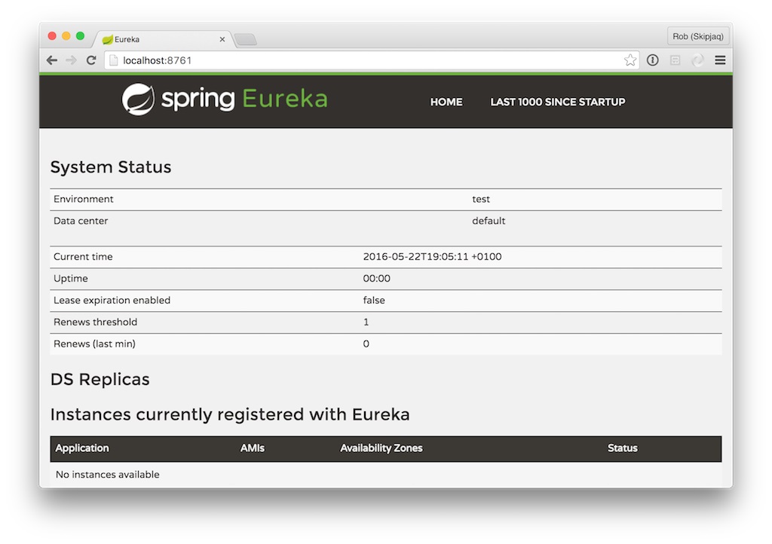Click the 00:00 uptime value
The width and height of the screenshot is (772, 544).
[x=377, y=278]
